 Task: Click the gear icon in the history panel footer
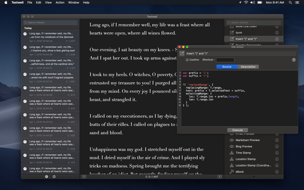point(54,177)
